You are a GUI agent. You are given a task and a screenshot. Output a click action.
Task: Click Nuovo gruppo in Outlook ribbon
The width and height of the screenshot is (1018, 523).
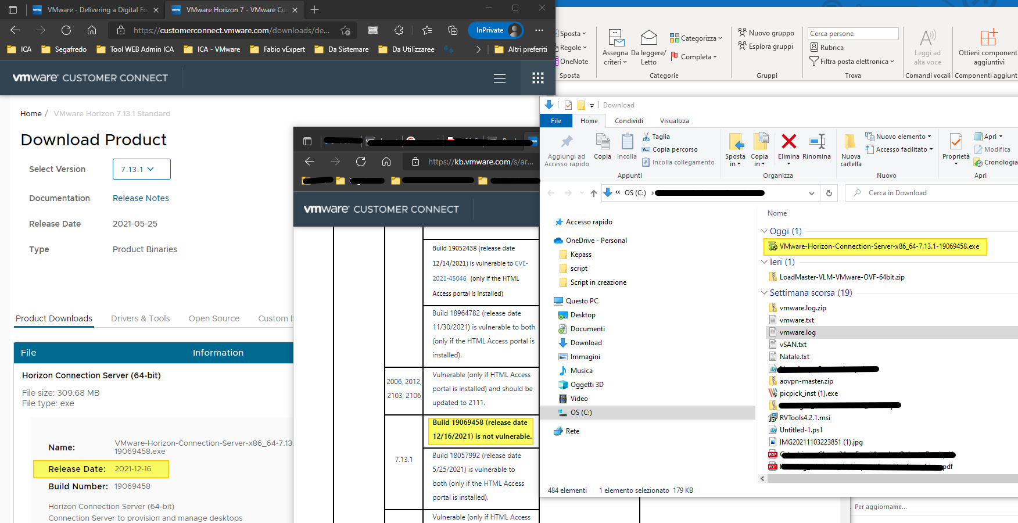click(x=766, y=33)
